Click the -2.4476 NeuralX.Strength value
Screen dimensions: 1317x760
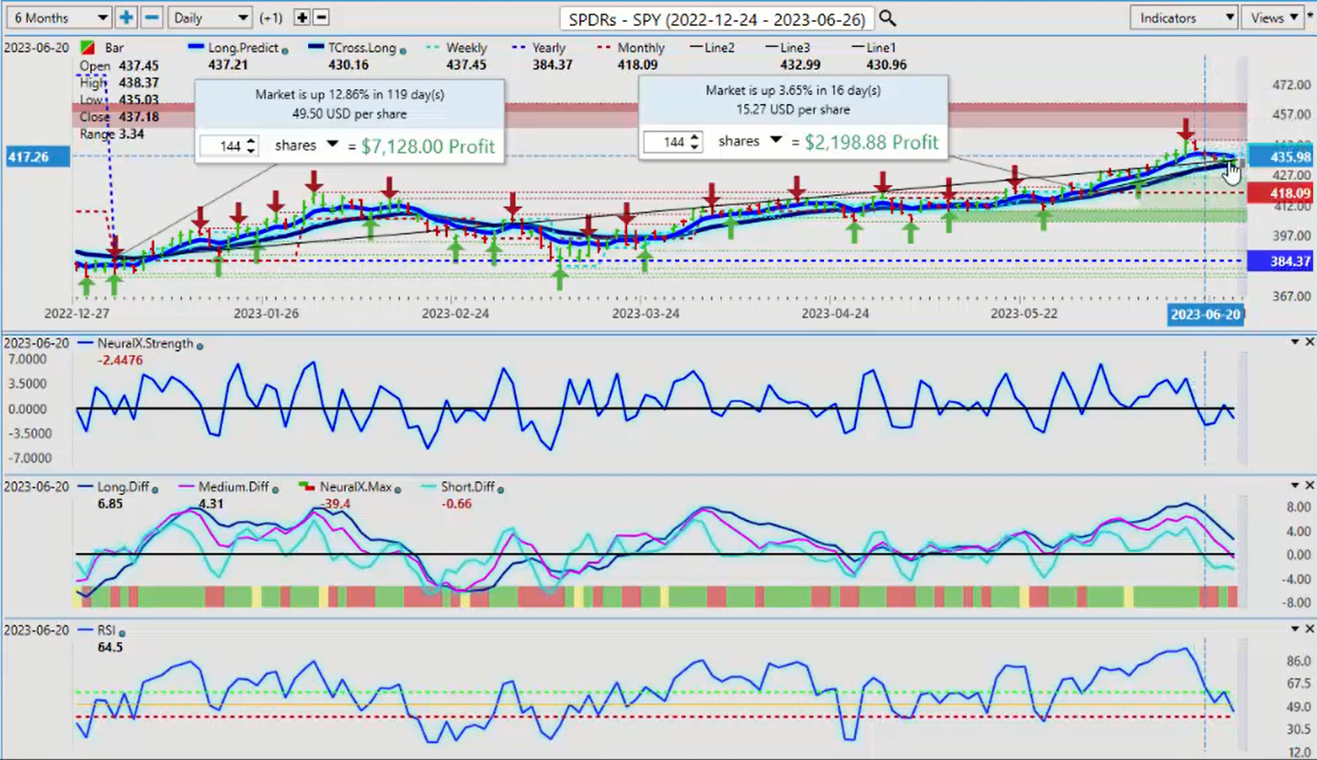[120, 360]
